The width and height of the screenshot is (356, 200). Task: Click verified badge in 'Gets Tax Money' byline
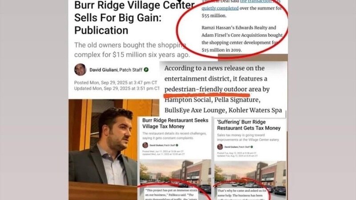251,147
